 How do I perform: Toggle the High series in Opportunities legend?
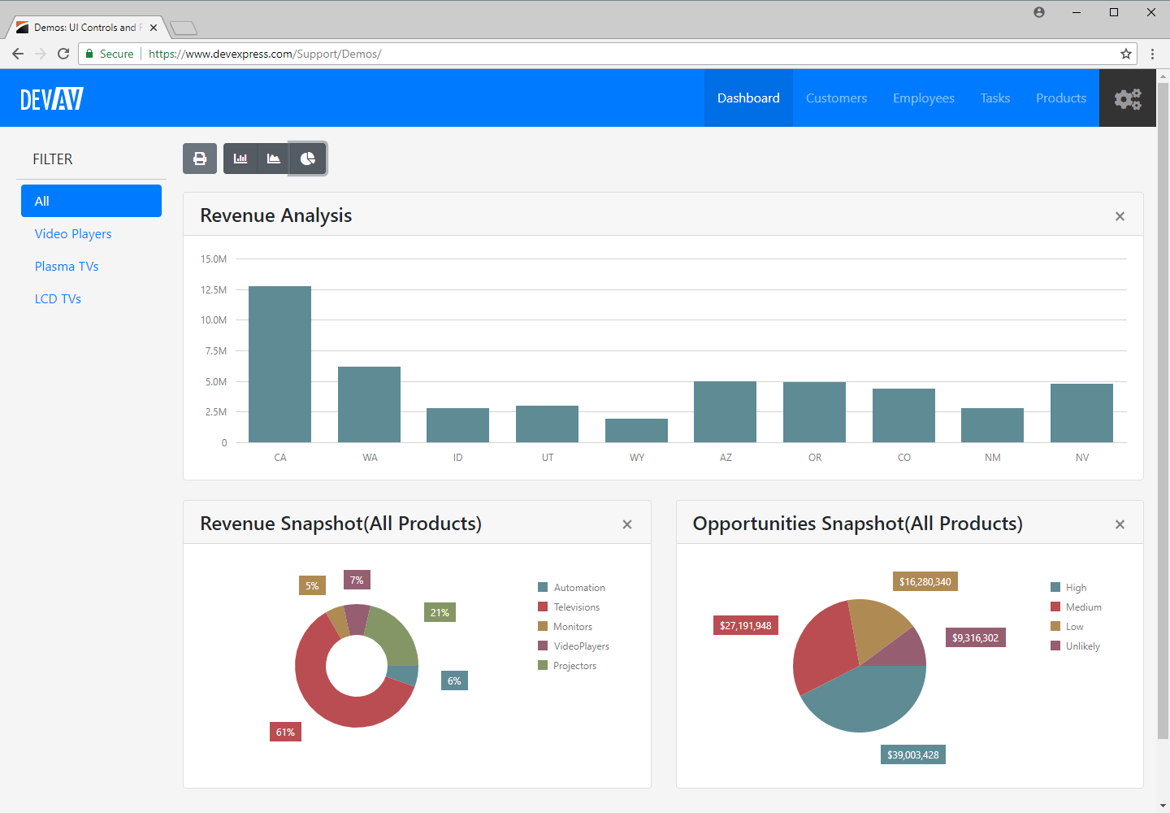pos(1073,587)
